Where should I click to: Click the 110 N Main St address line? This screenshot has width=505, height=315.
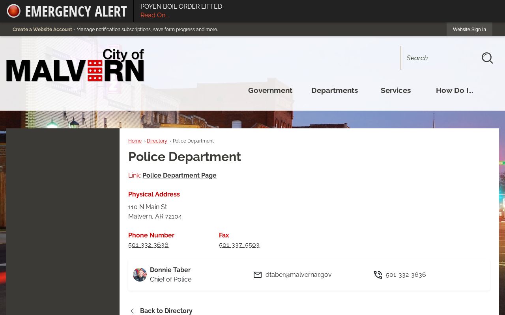pos(148,207)
